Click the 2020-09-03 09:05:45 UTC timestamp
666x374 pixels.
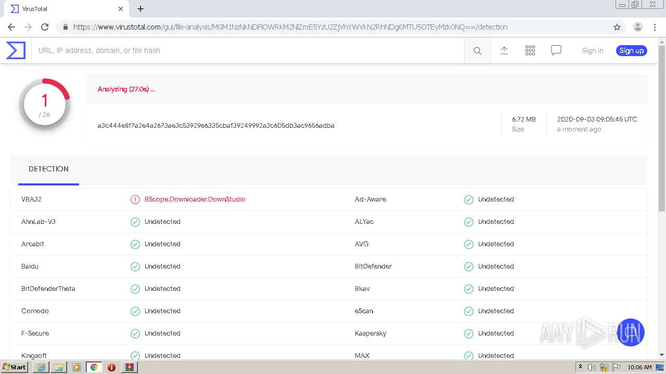[x=597, y=119]
